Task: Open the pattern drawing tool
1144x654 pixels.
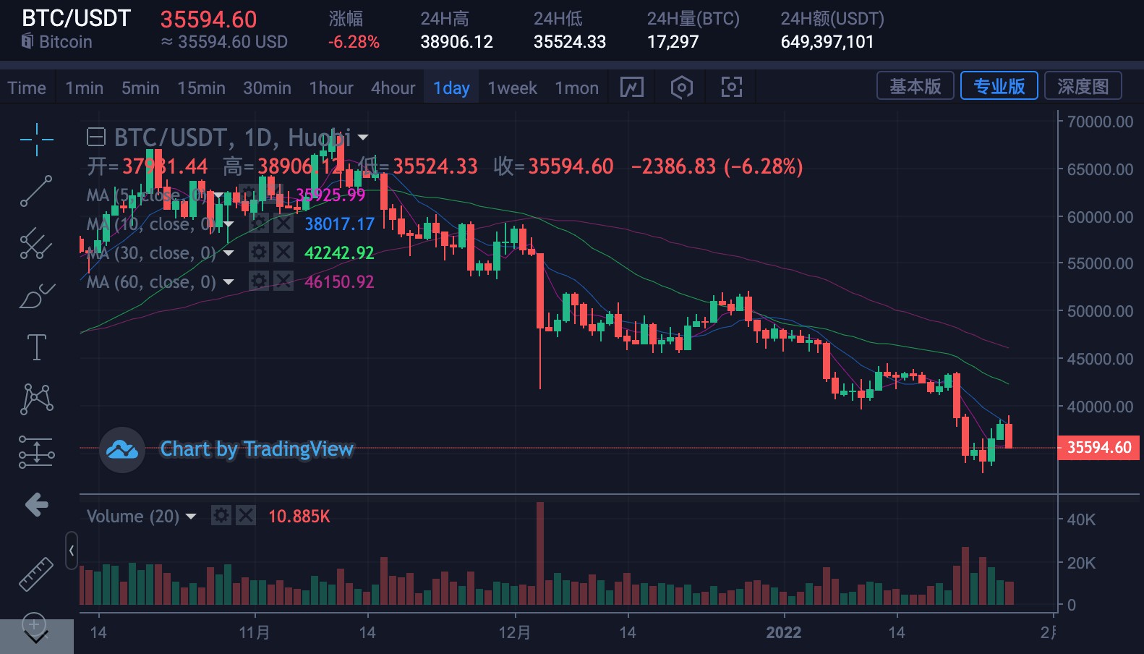Action: click(x=36, y=399)
